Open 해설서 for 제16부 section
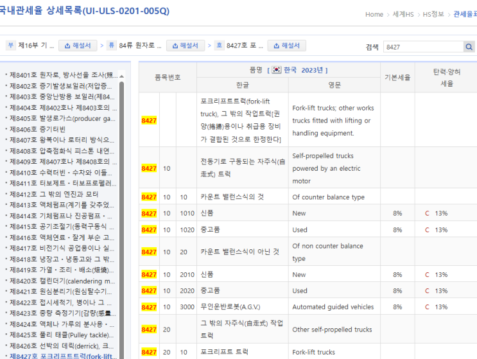This screenshot has height=359, width=477. tap(78, 46)
